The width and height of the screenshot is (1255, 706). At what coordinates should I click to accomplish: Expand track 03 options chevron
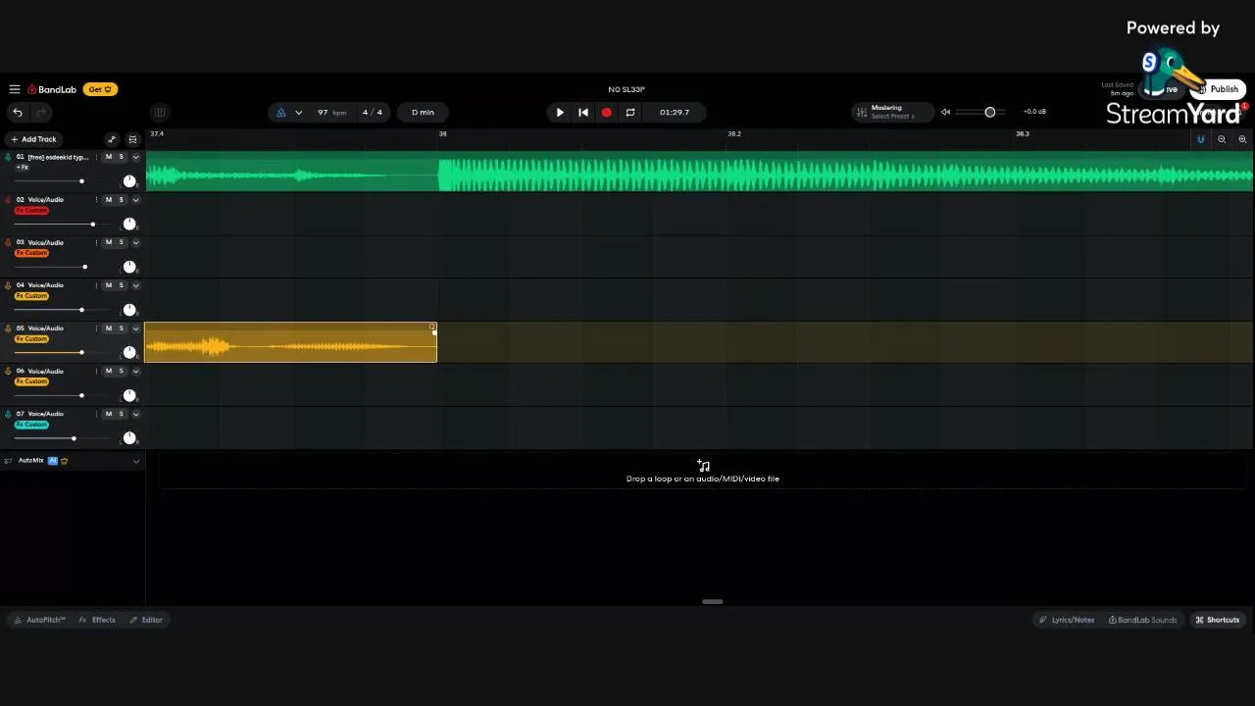135,243
